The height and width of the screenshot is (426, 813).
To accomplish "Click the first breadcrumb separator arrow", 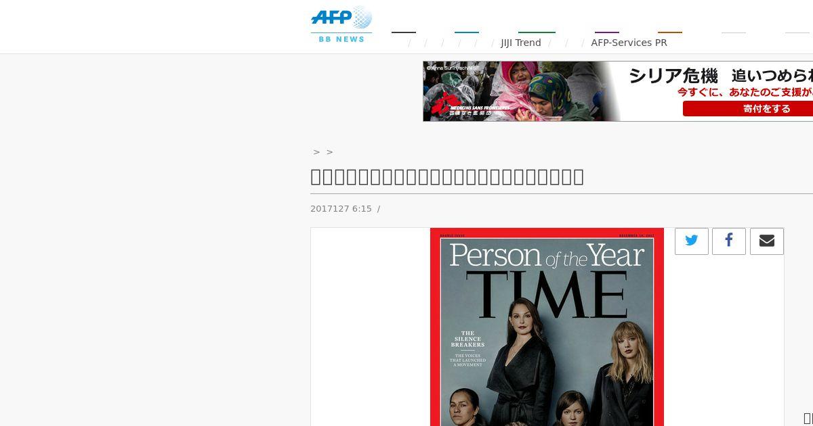I will coord(316,152).
